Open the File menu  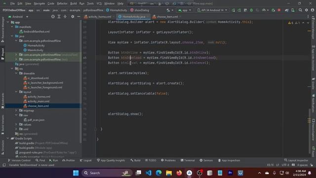point(12,3)
